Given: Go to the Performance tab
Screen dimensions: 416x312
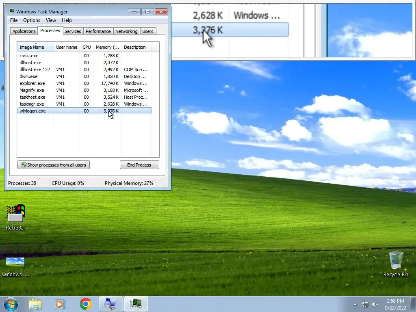Looking at the screenshot, I should tap(98, 31).
